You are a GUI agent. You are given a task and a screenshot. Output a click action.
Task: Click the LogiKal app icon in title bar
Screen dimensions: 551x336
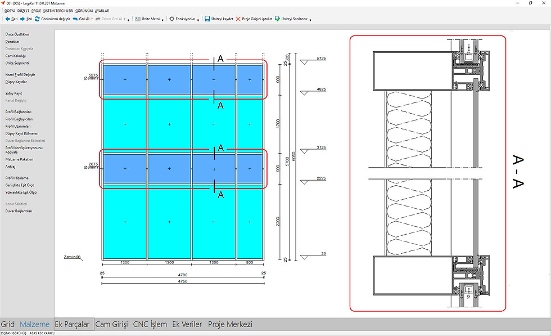pyautogui.click(x=3, y=3)
